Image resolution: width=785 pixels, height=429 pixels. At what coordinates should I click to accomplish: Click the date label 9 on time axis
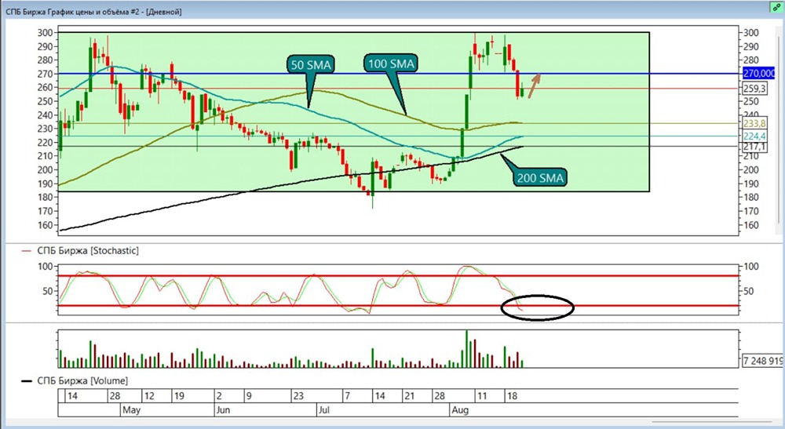(x=249, y=396)
